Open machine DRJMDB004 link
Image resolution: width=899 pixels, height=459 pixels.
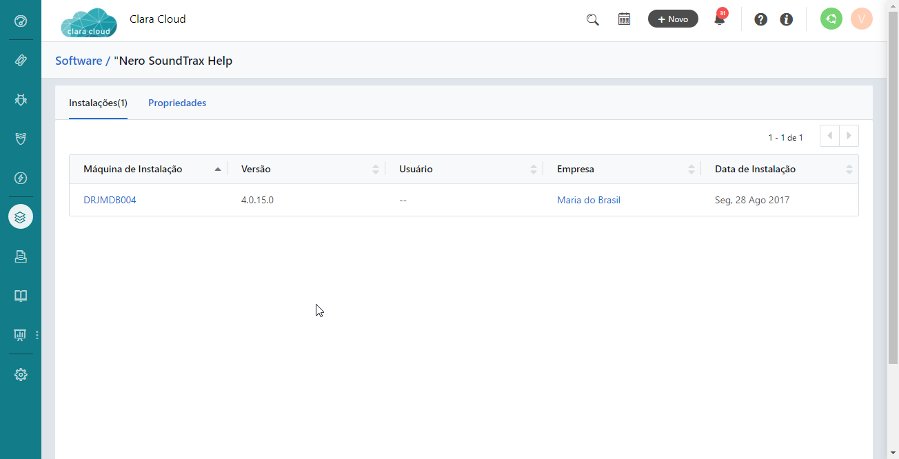[x=110, y=200]
